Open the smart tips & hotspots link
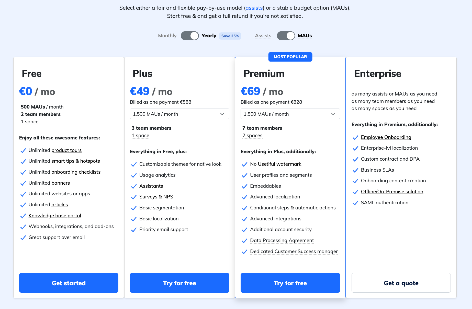Viewport: 472px width, 309px height. coord(75,161)
